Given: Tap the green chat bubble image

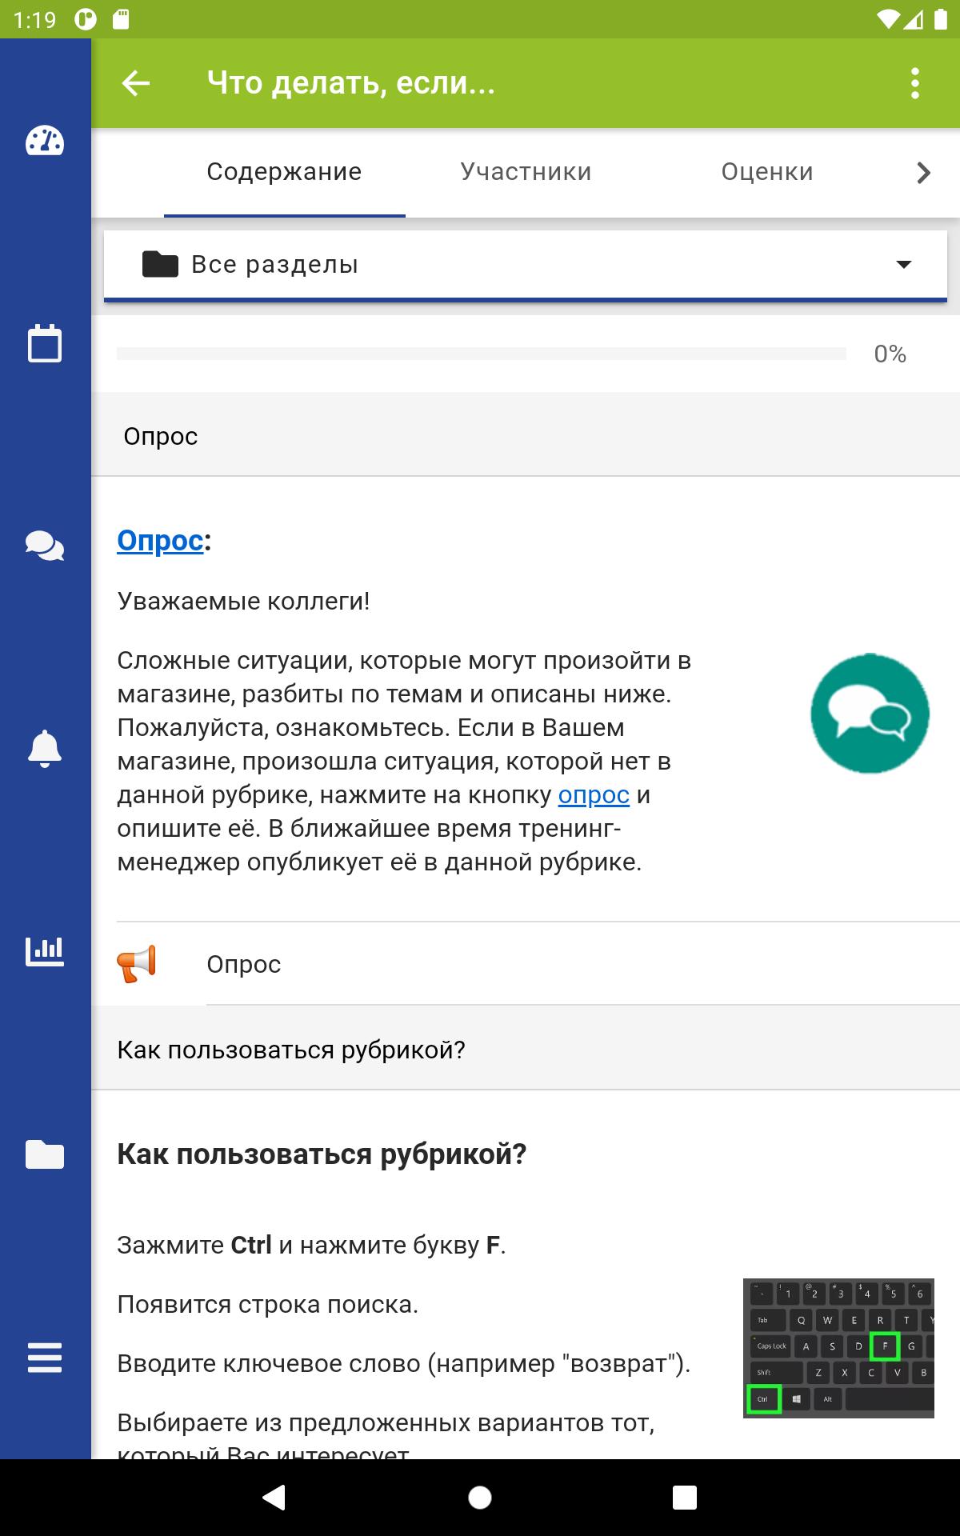Looking at the screenshot, I should pyautogui.click(x=870, y=714).
